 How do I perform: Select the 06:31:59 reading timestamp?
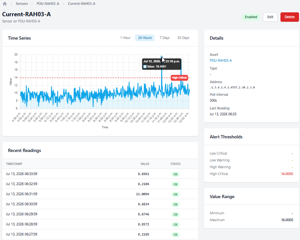pyautogui.click(x=21, y=194)
